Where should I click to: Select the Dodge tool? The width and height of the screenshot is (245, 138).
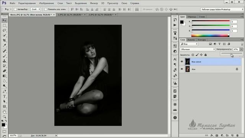(x=4, y=86)
